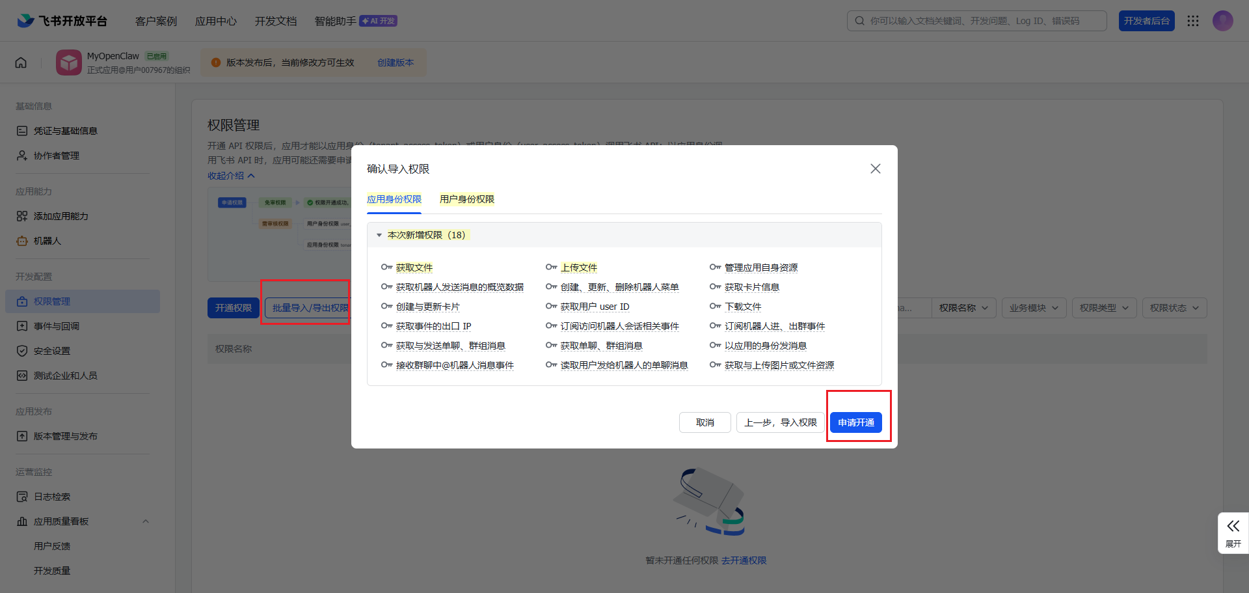
Task: Click the user avatar in the top bar
Action: (x=1223, y=20)
